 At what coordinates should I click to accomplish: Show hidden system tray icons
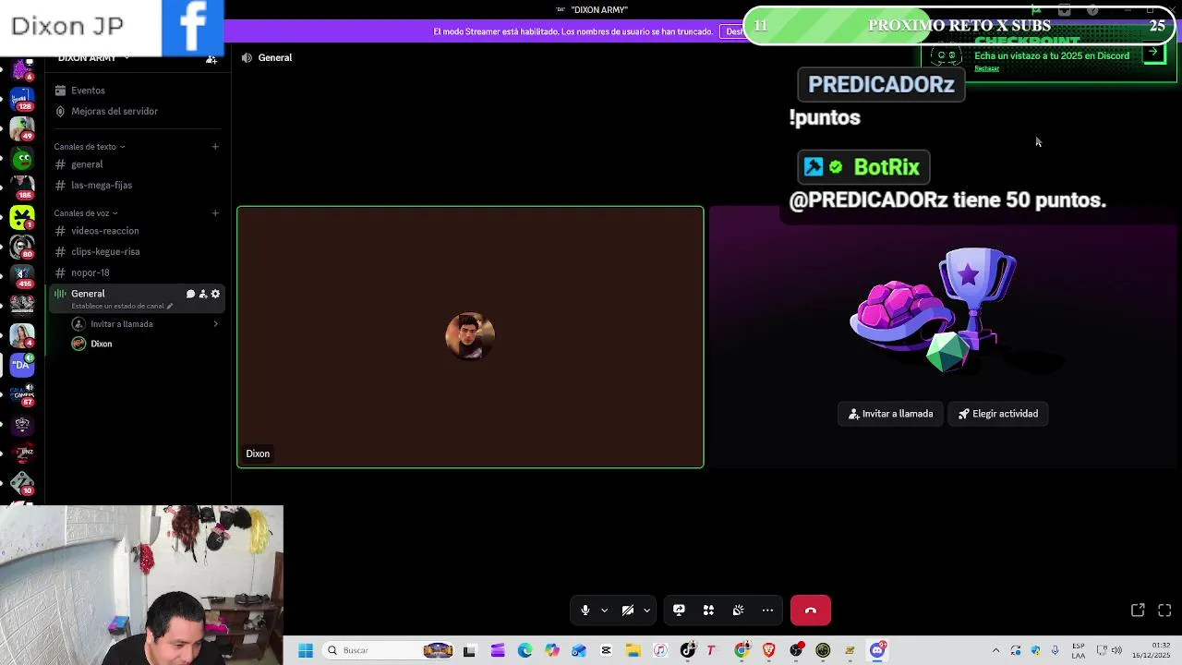[995, 650]
